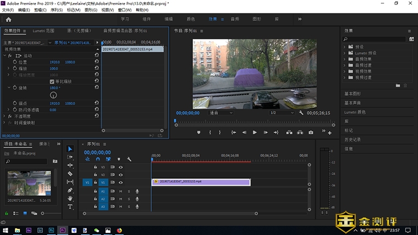Screen dimensions: 418x235
Task: Click the Export Frame camera icon
Action: coord(311,132)
